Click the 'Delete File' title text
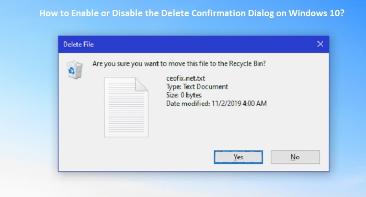Viewport: 366px width, 197px height. (x=78, y=44)
